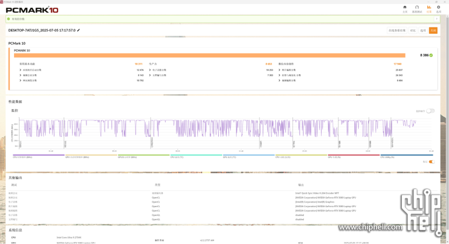This screenshot has width=449, height=244.
Task: Select the GPU temperature (°C) legend
Action: (249, 156)
